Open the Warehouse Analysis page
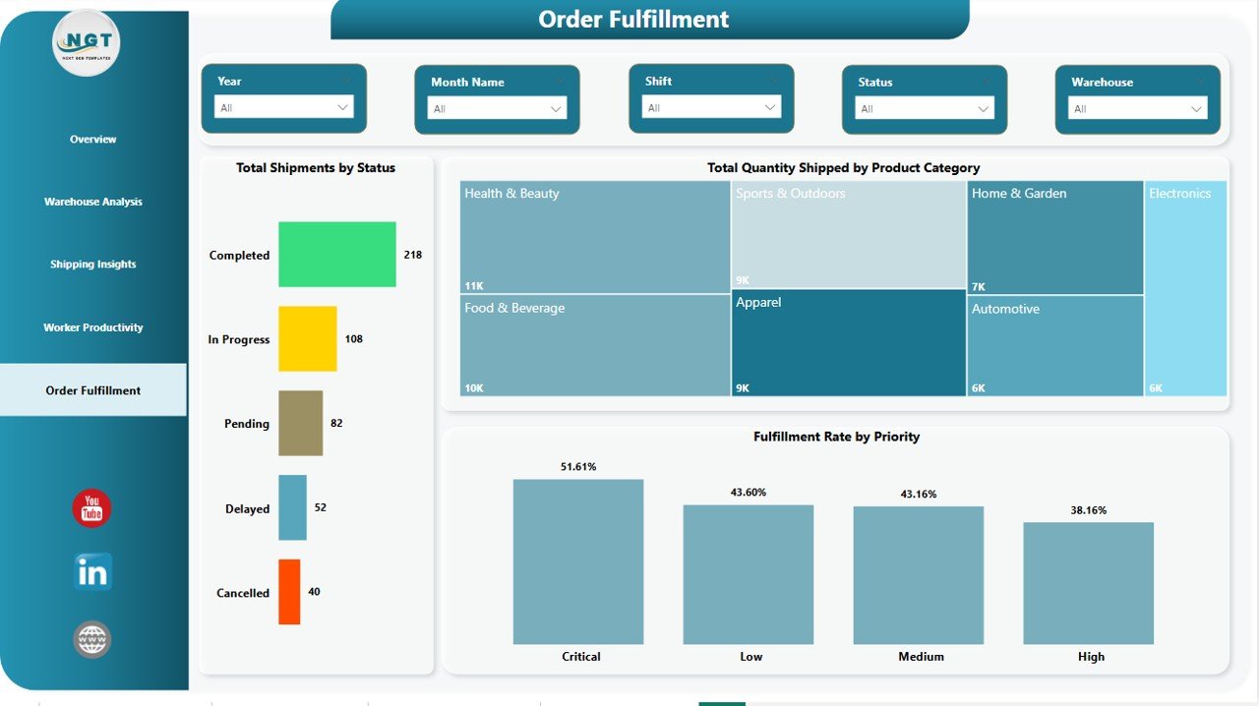Image resolution: width=1259 pixels, height=706 pixels. 92,201
